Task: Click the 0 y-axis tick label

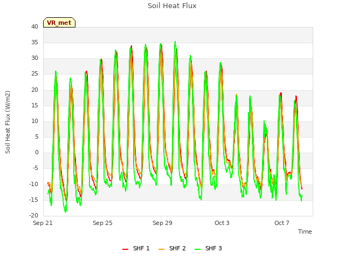Action: 37,152
